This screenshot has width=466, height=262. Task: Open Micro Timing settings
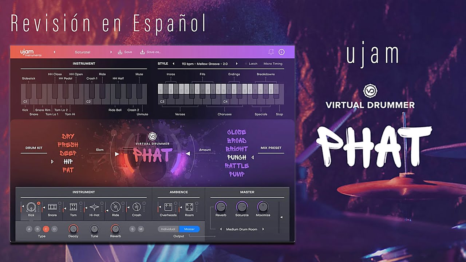tap(273, 64)
